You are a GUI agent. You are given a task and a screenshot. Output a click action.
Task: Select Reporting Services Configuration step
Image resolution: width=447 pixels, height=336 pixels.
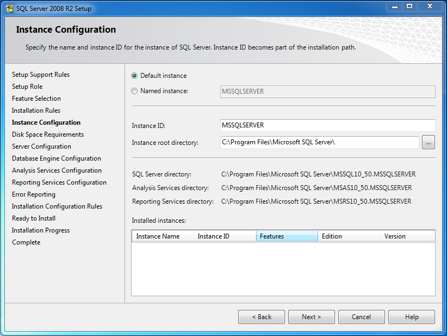59,182
